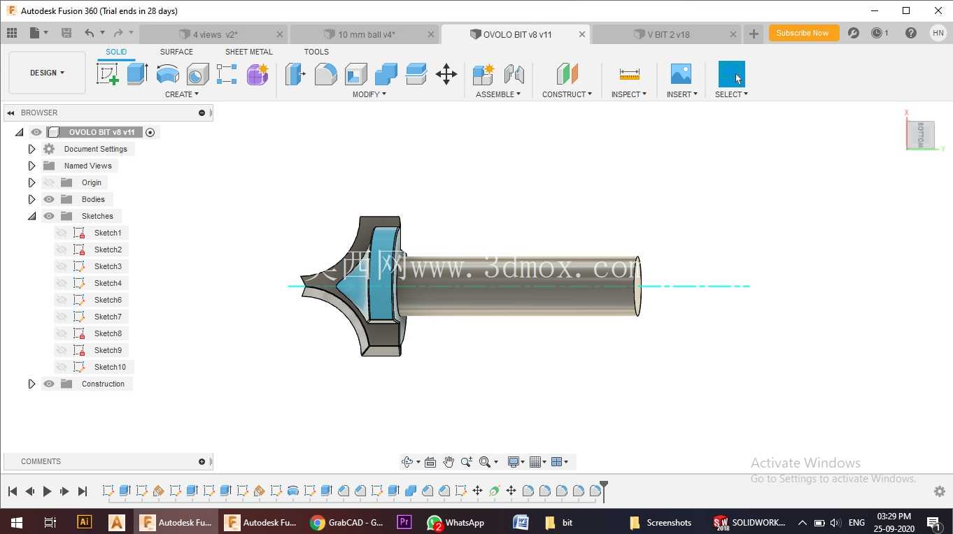The image size is (953, 534).
Task: Select the New Component tool
Action: click(483, 74)
